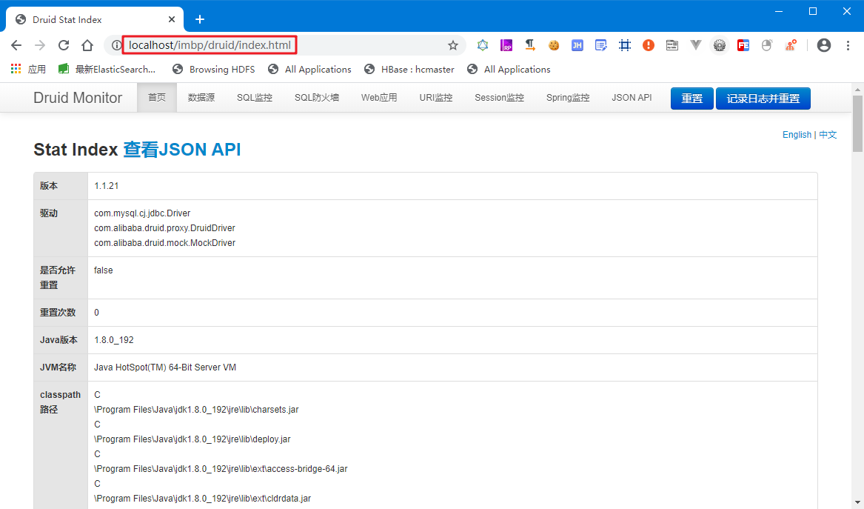
Task: Go to the Web应用 tab
Action: pyautogui.click(x=379, y=98)
